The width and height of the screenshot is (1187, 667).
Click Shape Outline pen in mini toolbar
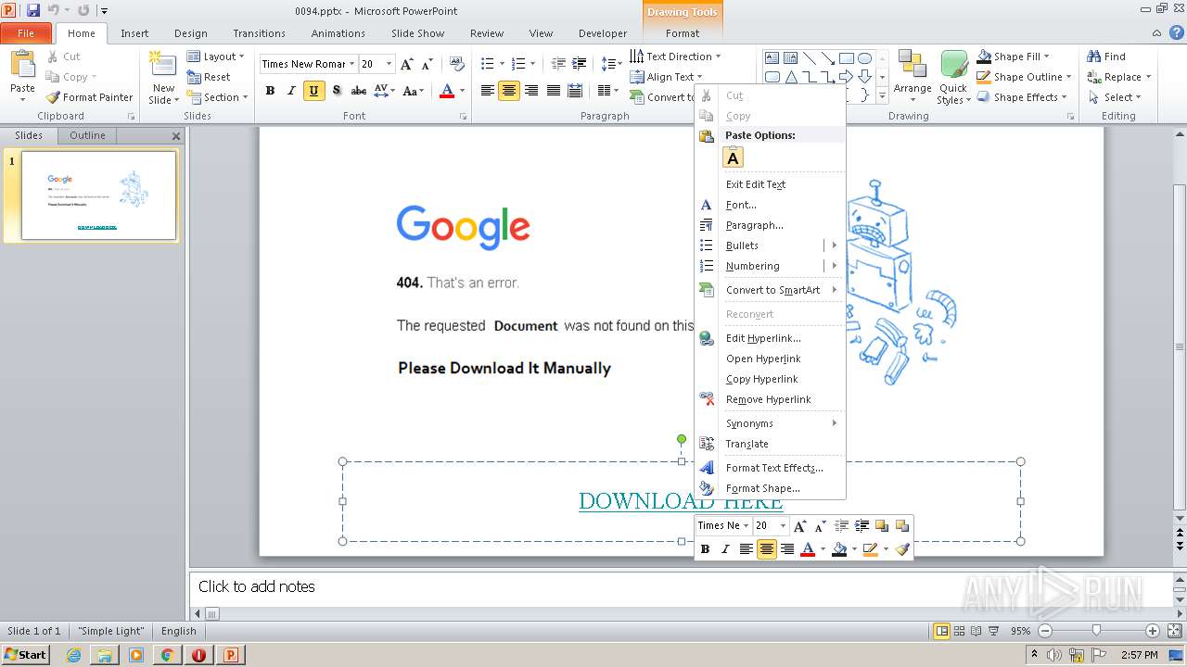pyautogui.click(x=870, y=549)
